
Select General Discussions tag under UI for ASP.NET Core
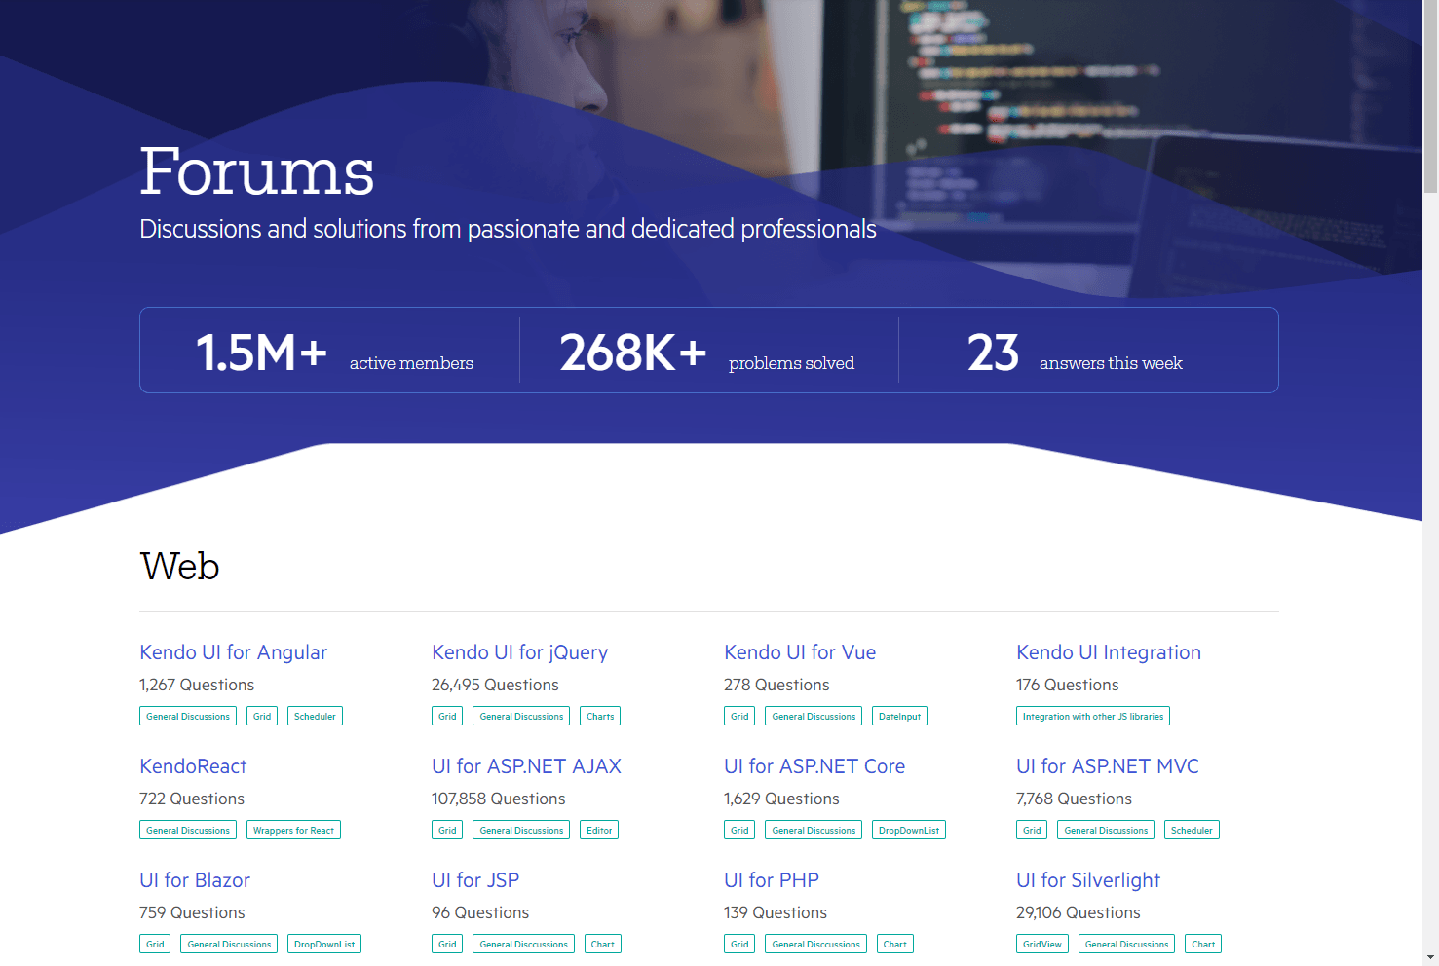pyautogui.click(x=814, y=830)
